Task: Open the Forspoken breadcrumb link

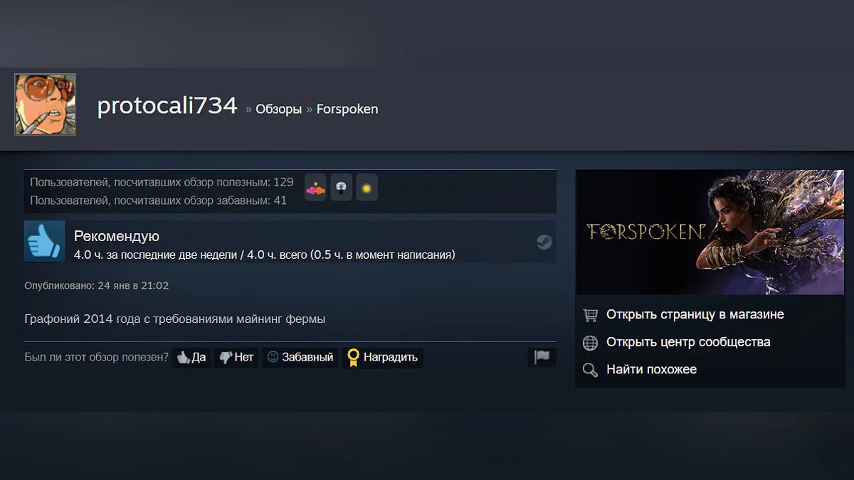Action: pos(347,109)
